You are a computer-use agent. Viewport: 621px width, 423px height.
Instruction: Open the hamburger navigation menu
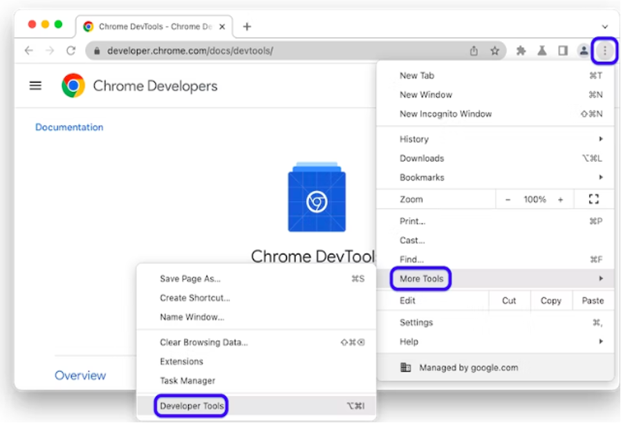pyautogui.click(x=35, y=86)
